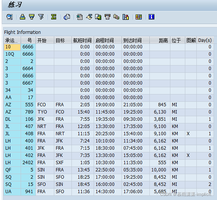Select origin cell TYO
The image size is (217, 200).
click(45, 112)
